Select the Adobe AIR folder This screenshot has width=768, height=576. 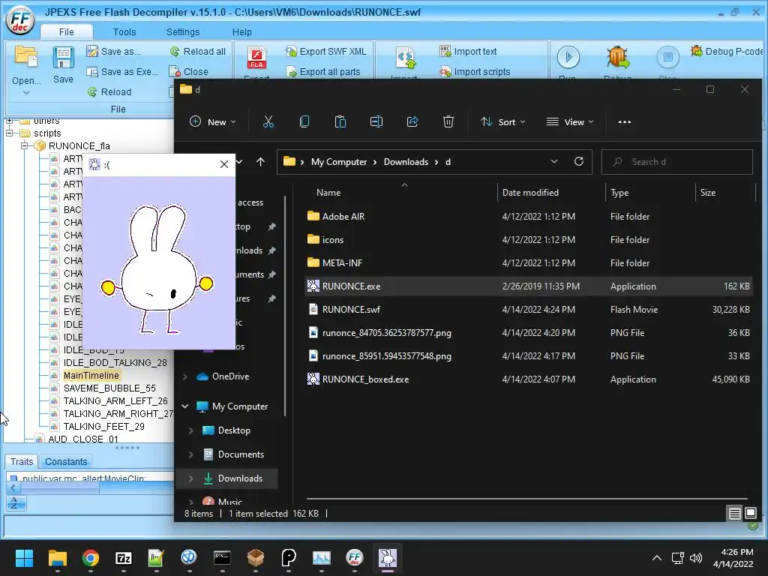[527, 217]
